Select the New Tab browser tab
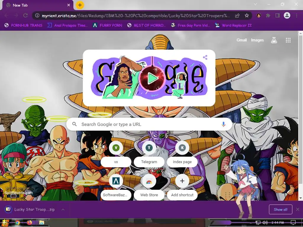This screenshot has height=227, width=303. coord(38,5)
